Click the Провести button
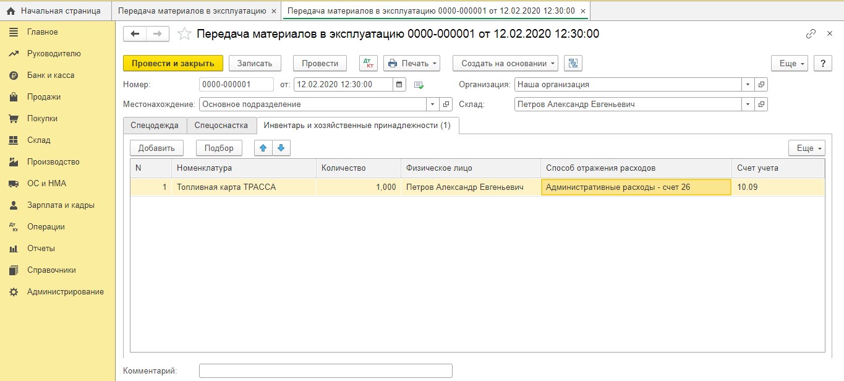 click(320, 63)
